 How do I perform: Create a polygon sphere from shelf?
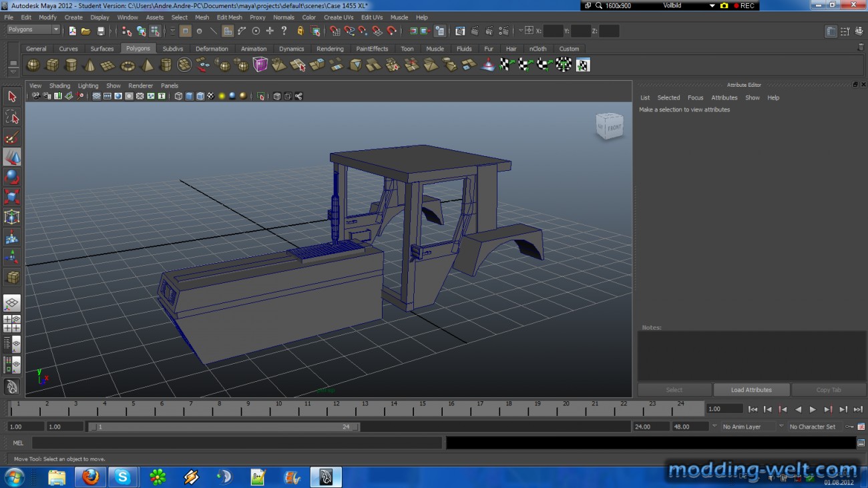point(33,65)
